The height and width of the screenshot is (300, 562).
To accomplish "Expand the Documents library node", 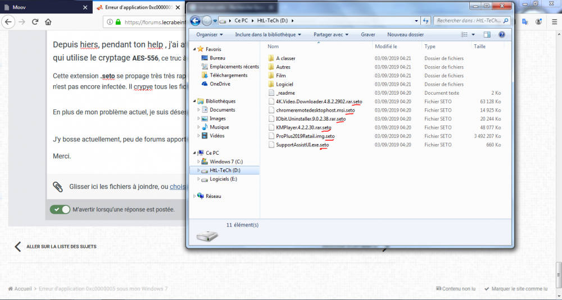I will coord(199,110).
